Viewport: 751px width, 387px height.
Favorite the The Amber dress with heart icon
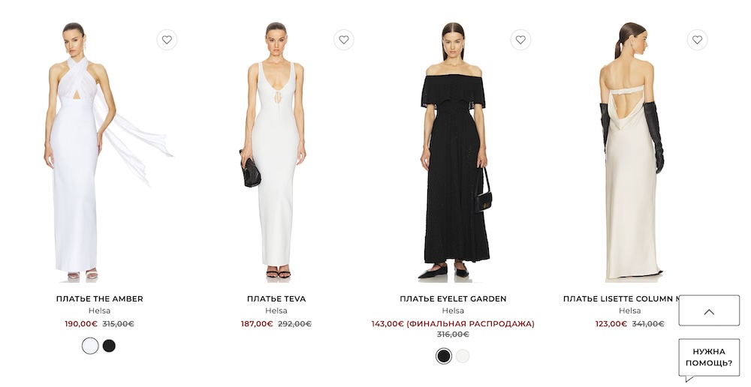point(167,40)
